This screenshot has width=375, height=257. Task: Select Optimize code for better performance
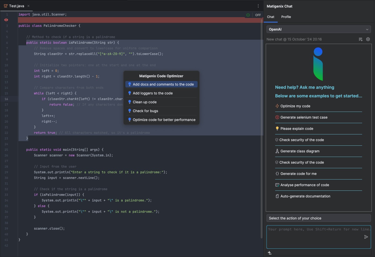(161, 120)
